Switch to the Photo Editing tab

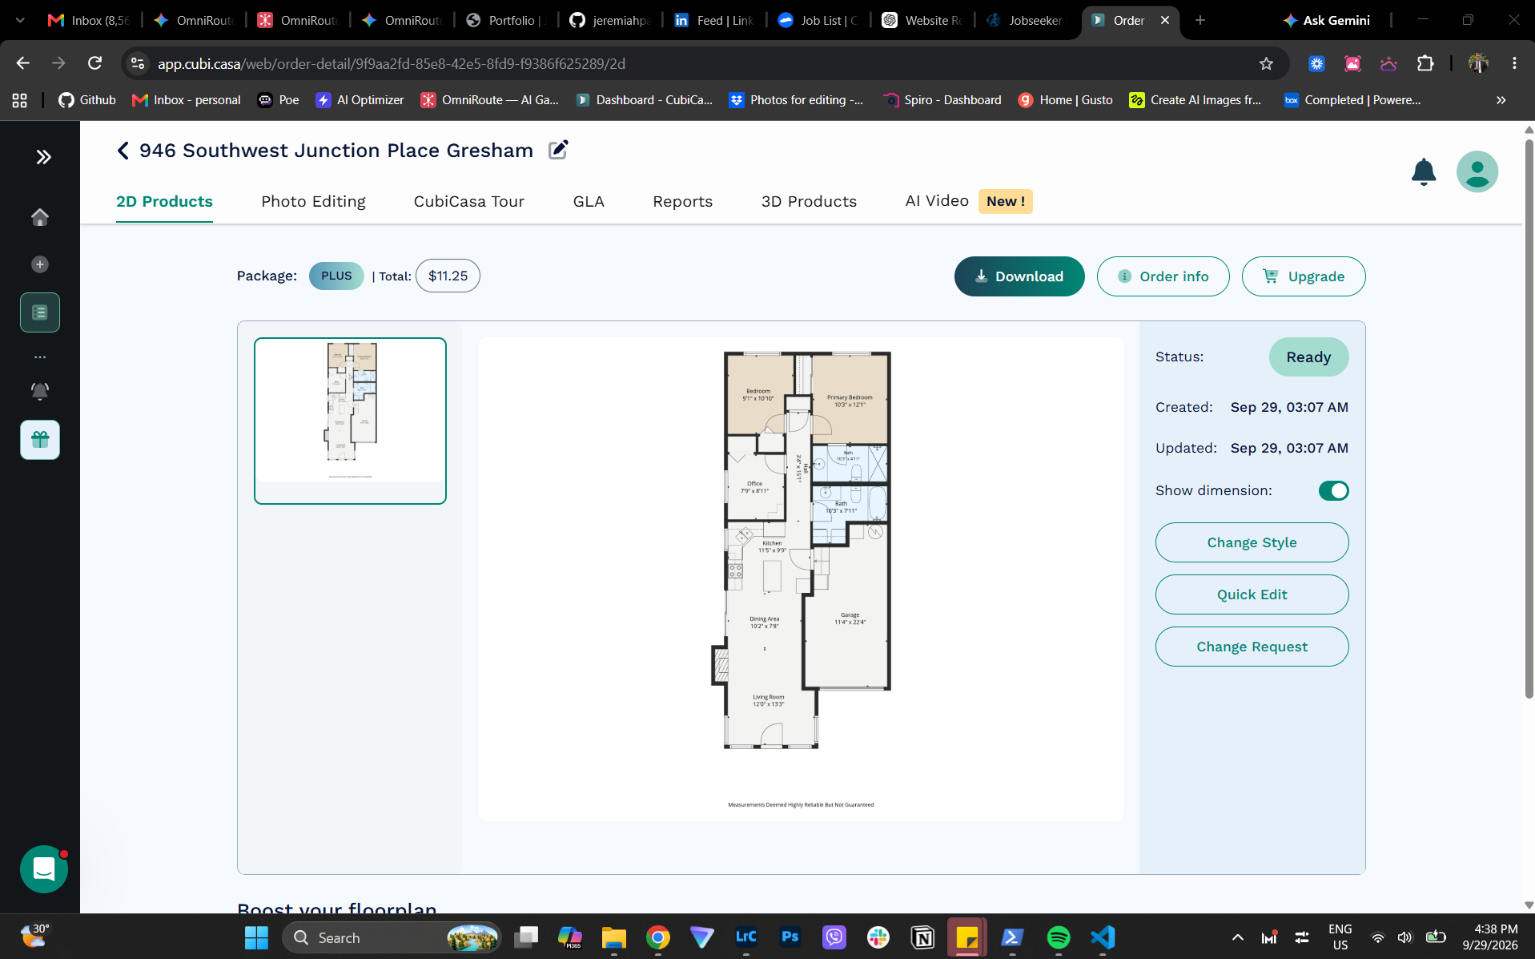coord(313,201)
